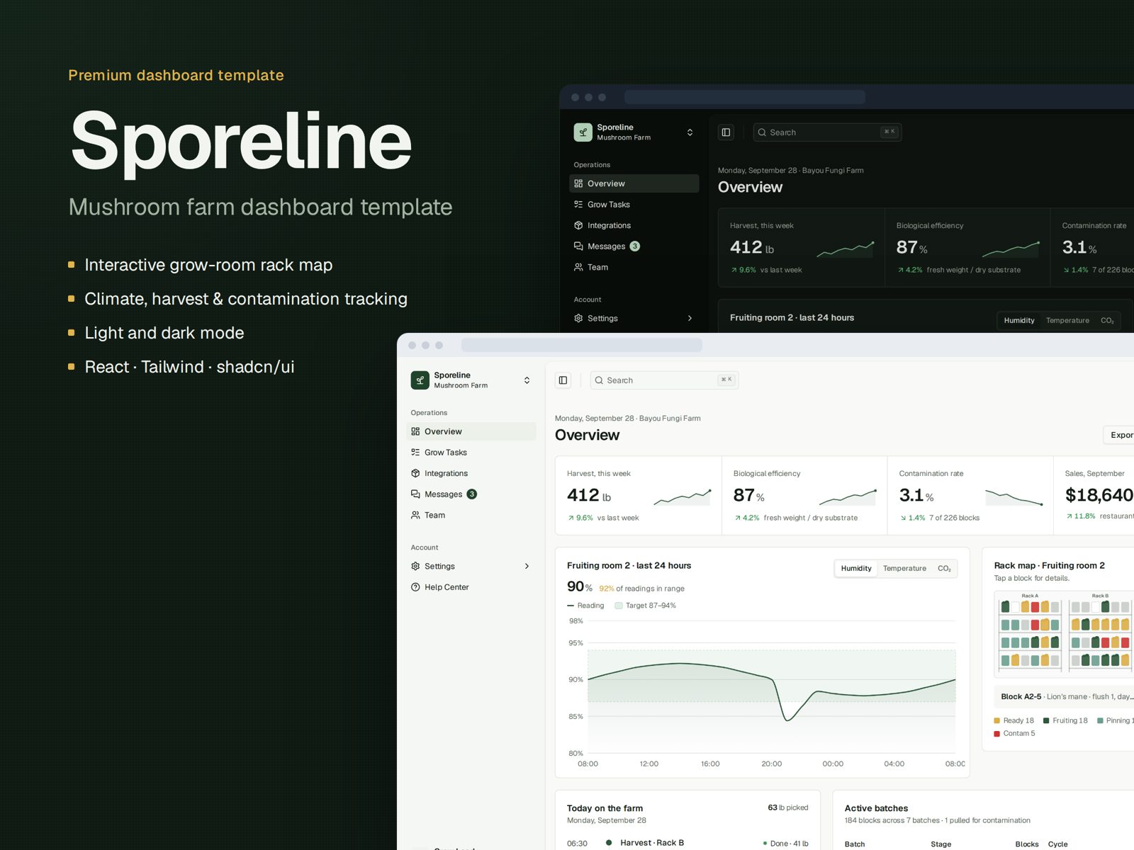Select Humidity toggle in light window chart
This screenshot has width=1134, height=850.
point(856,568)
